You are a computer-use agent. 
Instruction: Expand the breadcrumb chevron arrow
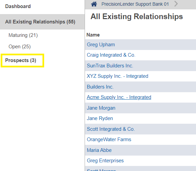(x=176, y=4)
